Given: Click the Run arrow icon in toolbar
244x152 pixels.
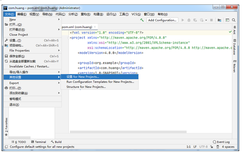Looking at the screenshot, I should [x=183, y=20].
